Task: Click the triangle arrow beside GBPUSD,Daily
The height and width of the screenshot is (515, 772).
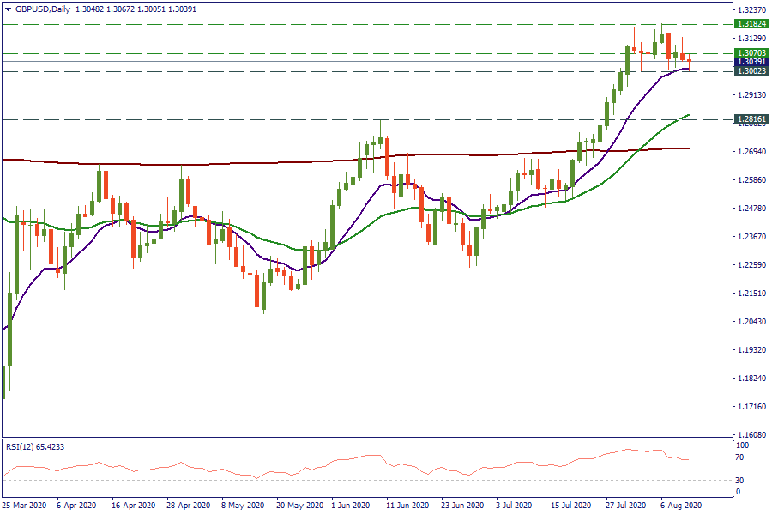Action: [x=8, y=8]
